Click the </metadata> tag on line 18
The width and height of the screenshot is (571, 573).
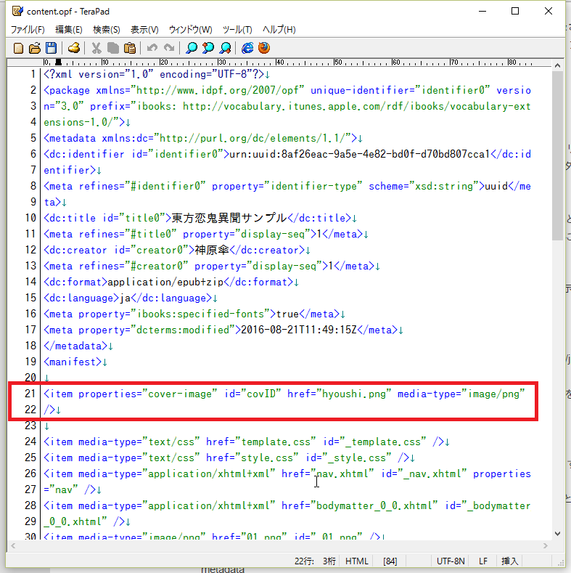click(x=75, y=346)
